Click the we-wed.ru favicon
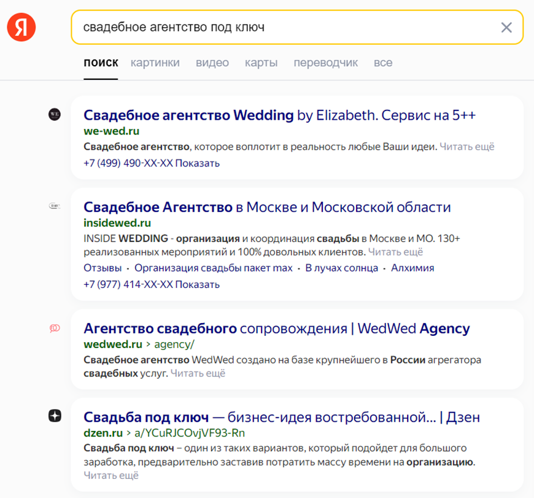The width and height of the screenshot is (534, 498). (55, 114)
